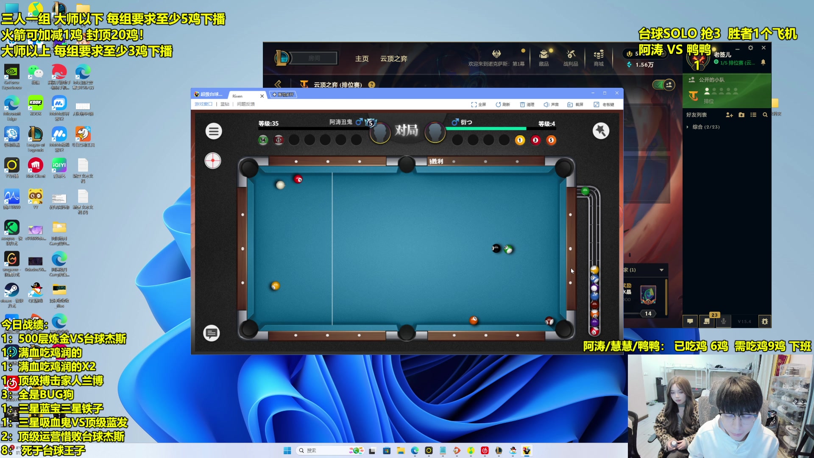The width and height of the screenshot is (814, 458).
Task: Click the new folder icon in 好友列表
Action: 742,115
